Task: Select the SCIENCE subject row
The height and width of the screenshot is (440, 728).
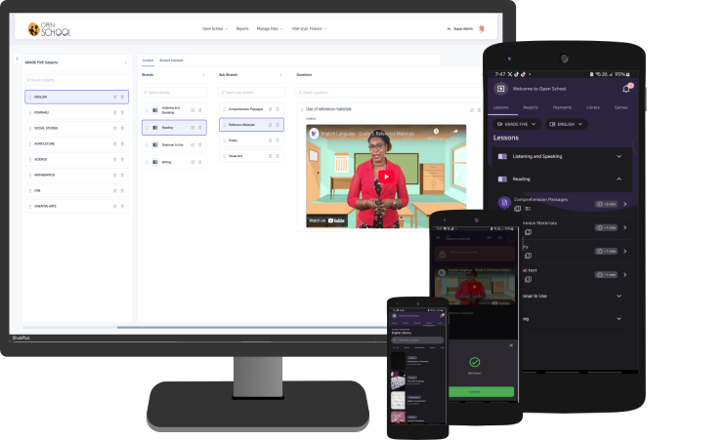Action: click(x=76, y=159)
